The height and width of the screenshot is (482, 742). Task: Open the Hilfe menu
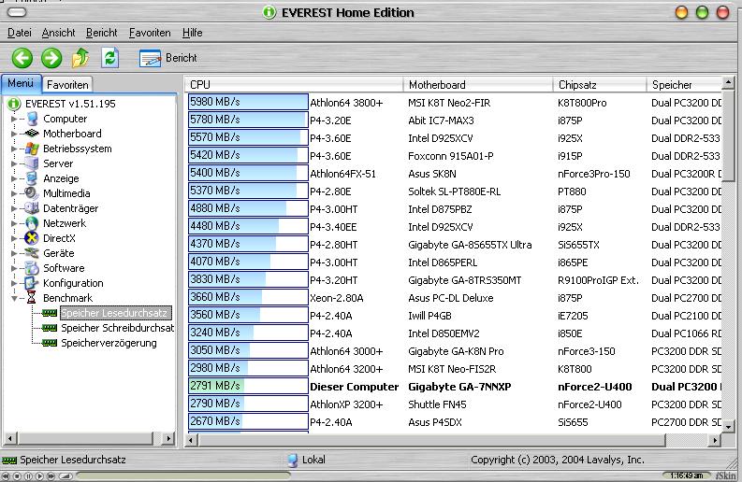click(x=192, y=33)
